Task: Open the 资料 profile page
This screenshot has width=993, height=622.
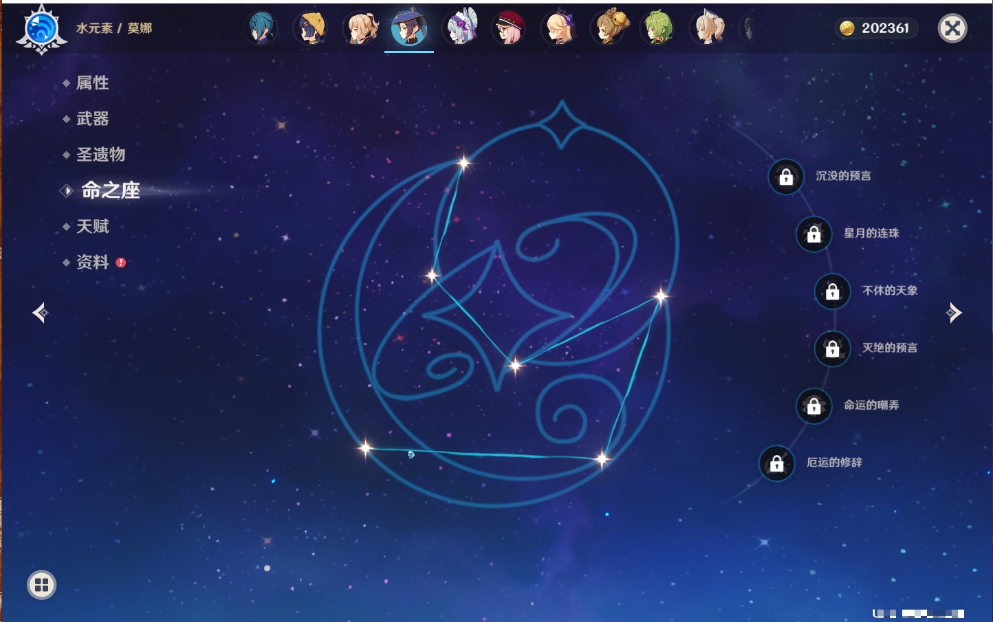Action: (x=93, y=262)
